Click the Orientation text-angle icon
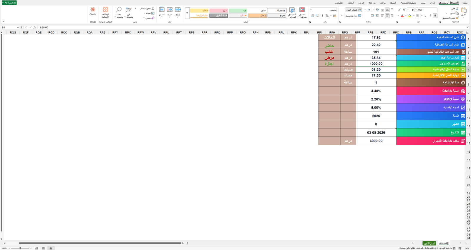This screenshot has height=250, width=471. 377,10
